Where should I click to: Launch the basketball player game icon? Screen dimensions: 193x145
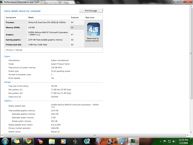click(x=75, y=141)
